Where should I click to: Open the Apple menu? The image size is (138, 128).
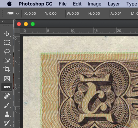pyautogui.click(x=9, y=4)
